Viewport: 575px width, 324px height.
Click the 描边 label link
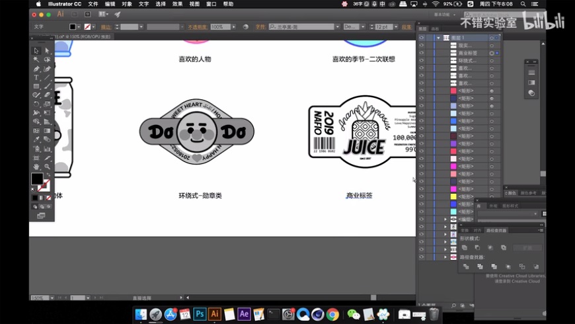coord(106,27)
